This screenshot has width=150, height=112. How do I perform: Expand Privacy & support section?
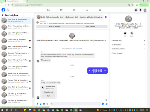click(128, 53)
